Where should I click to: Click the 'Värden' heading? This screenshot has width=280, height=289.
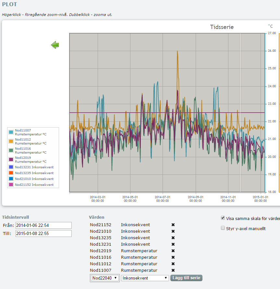(97, 217)
